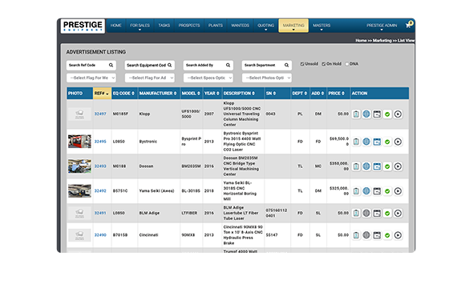This screenshot has width=473, height=288.
Task: Click the clipboard icon in row 32495
Action: point(356,142)
